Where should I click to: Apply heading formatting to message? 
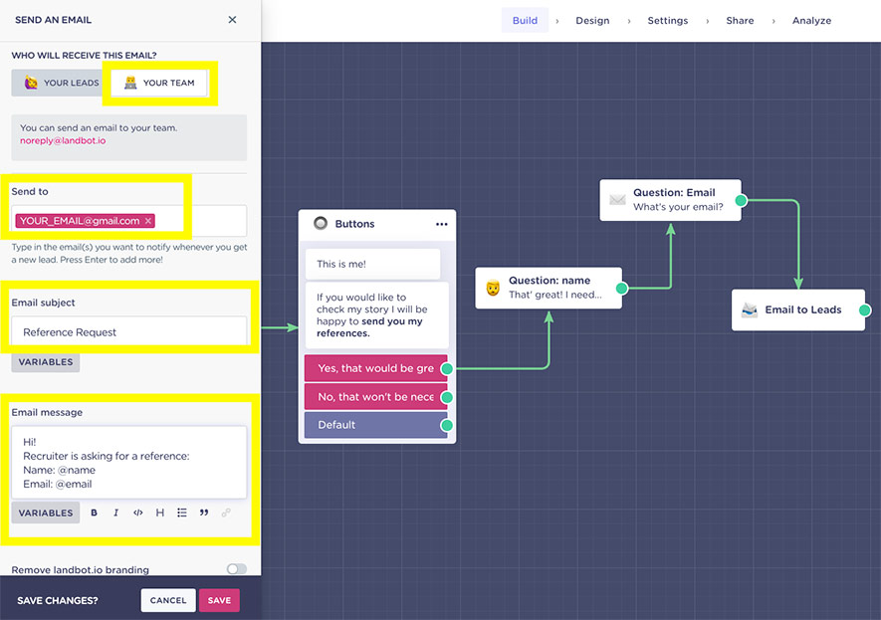click(x=160, y=513)
